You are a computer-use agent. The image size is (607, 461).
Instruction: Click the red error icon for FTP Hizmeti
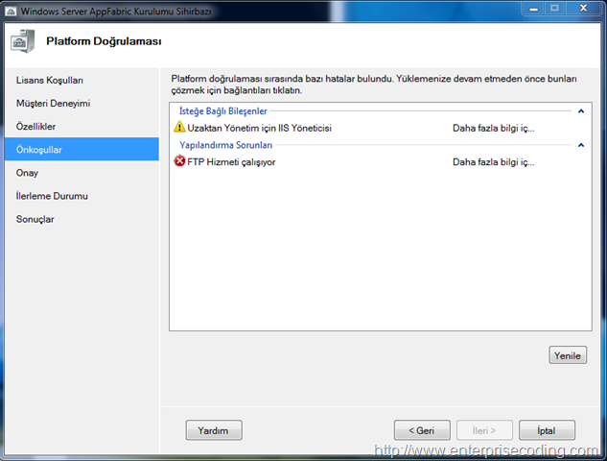click(x=179, y=161)
